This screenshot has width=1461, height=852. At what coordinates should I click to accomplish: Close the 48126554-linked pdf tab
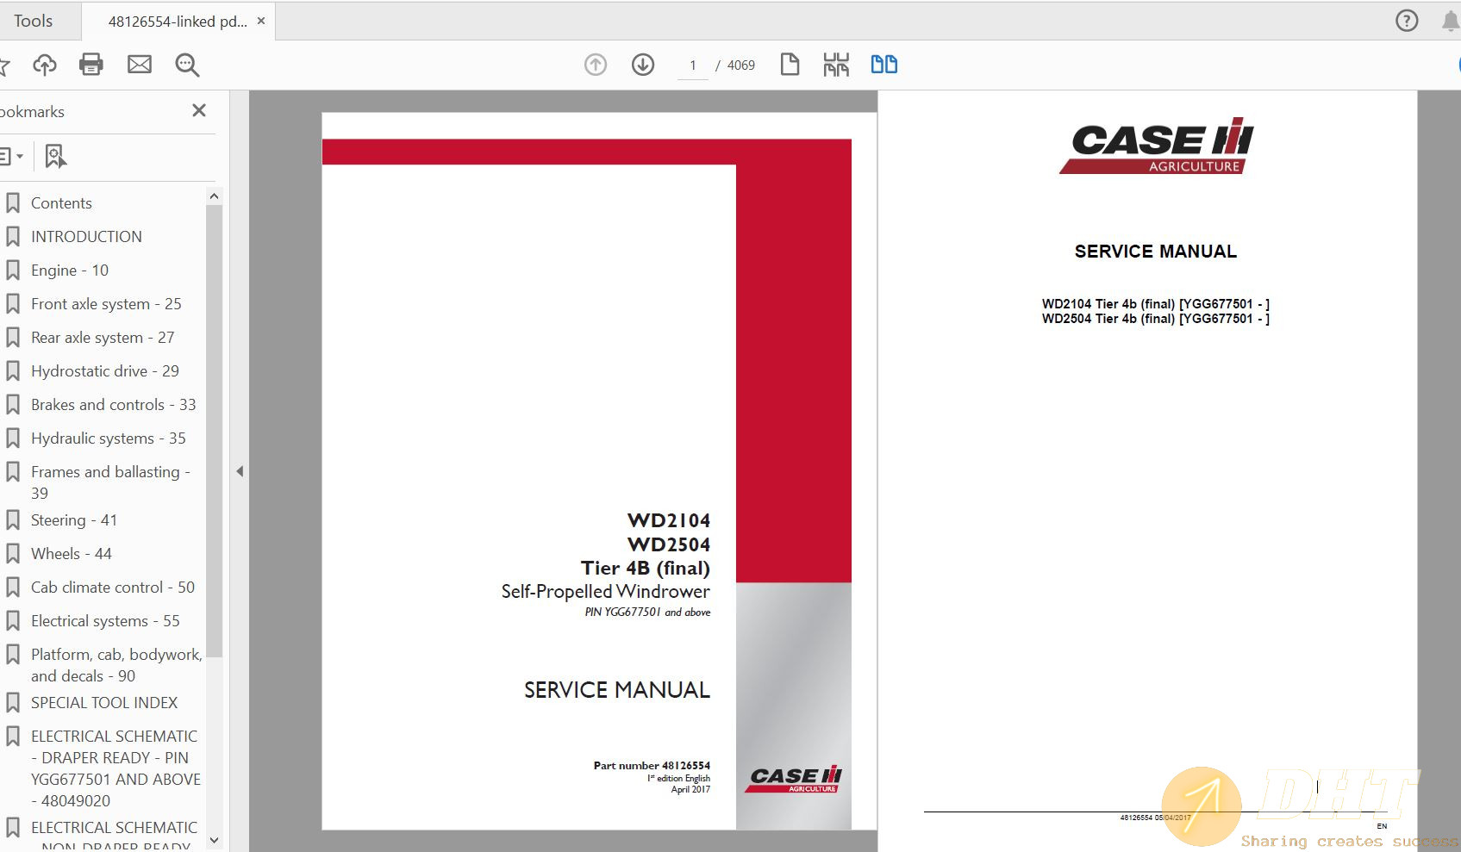click(x=261, y=21)
